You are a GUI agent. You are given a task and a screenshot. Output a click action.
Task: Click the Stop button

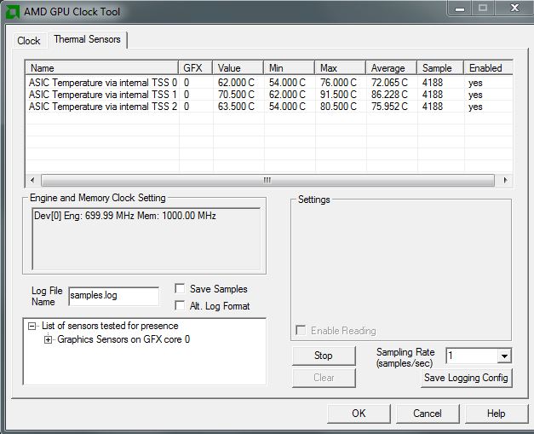coord(324,356)
